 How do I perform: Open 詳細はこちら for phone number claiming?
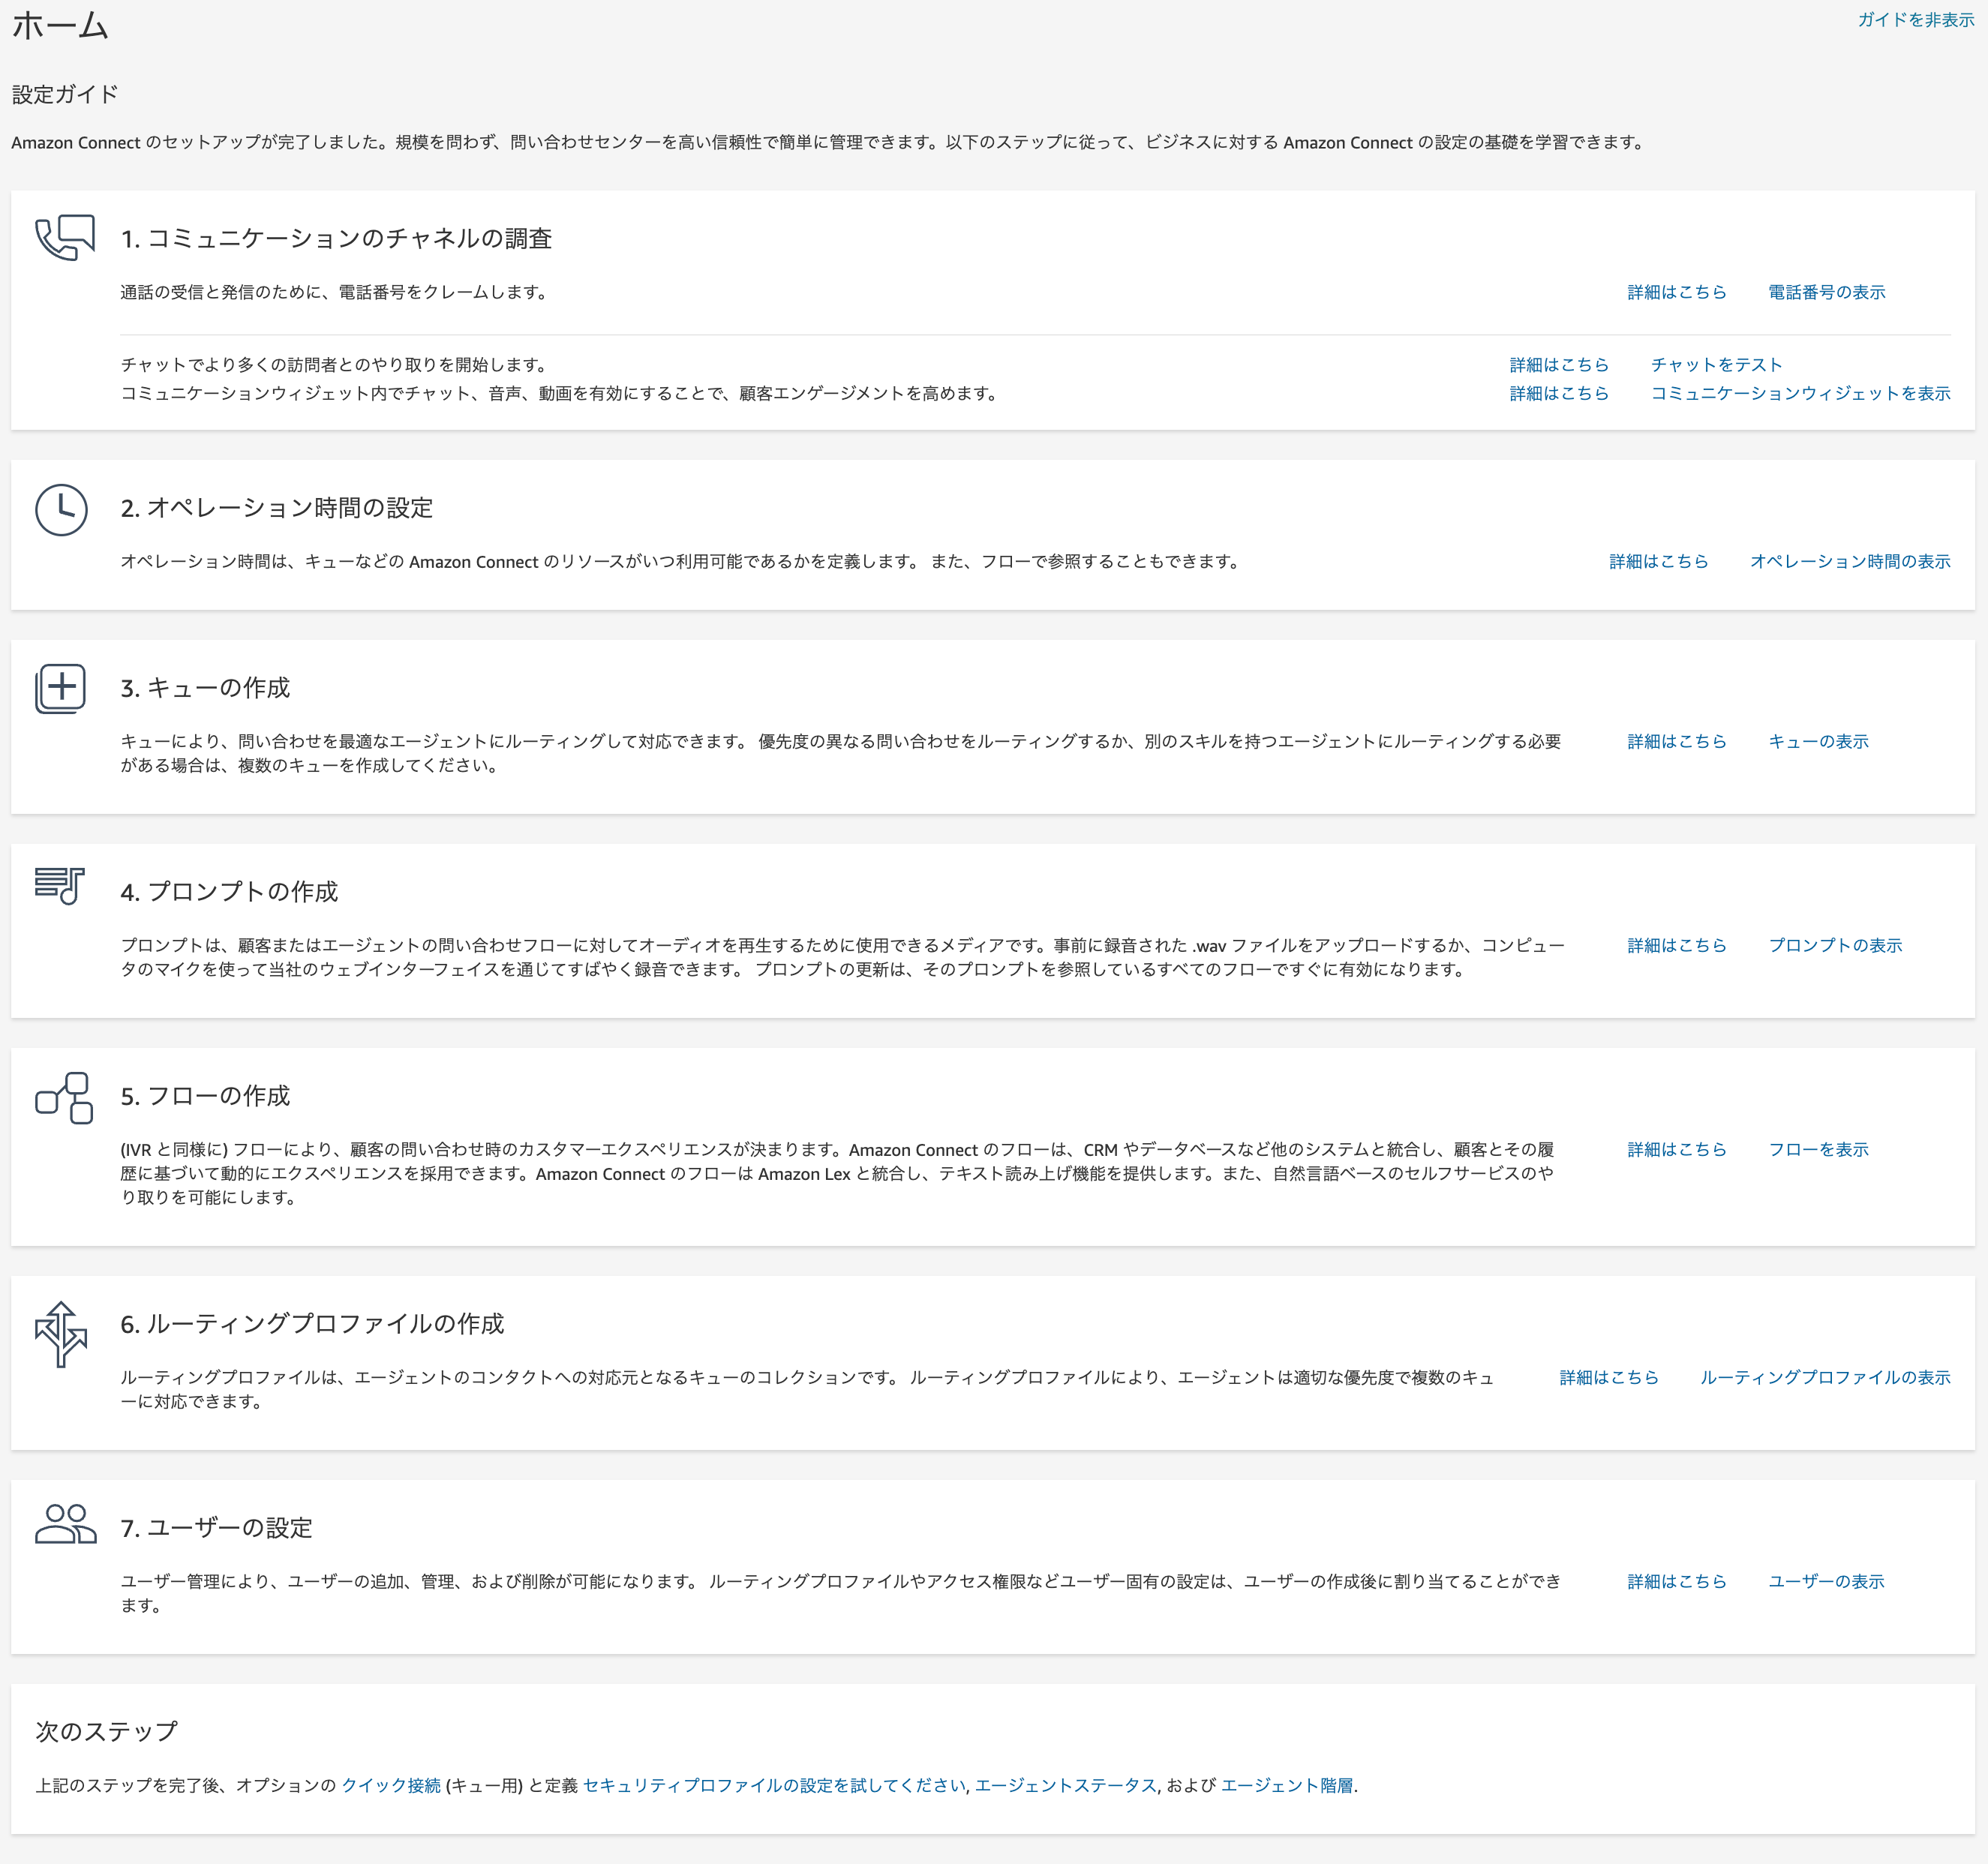click(1677, 292)
